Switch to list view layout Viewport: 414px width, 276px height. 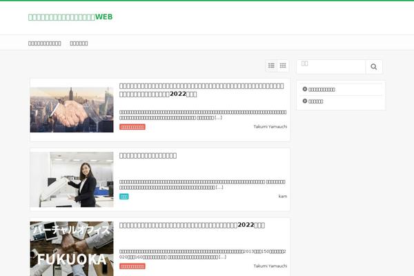click(x=271, y=66)
